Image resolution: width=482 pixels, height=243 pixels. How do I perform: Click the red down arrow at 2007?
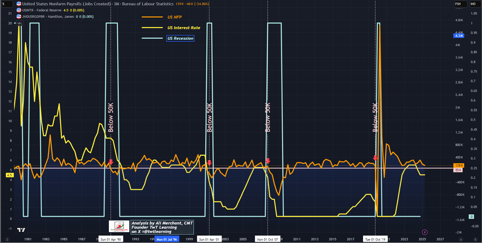coord(268,161)
